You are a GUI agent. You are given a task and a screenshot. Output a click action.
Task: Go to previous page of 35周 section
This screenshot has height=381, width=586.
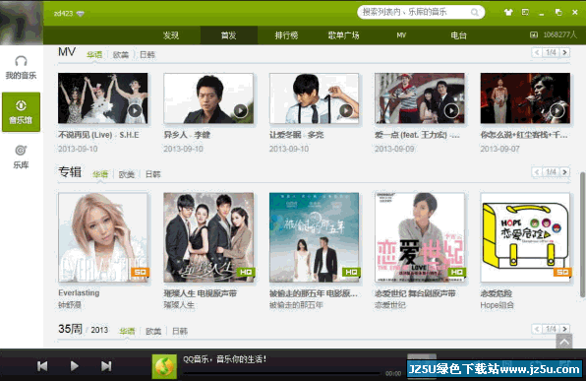click(x=537, y=329)
